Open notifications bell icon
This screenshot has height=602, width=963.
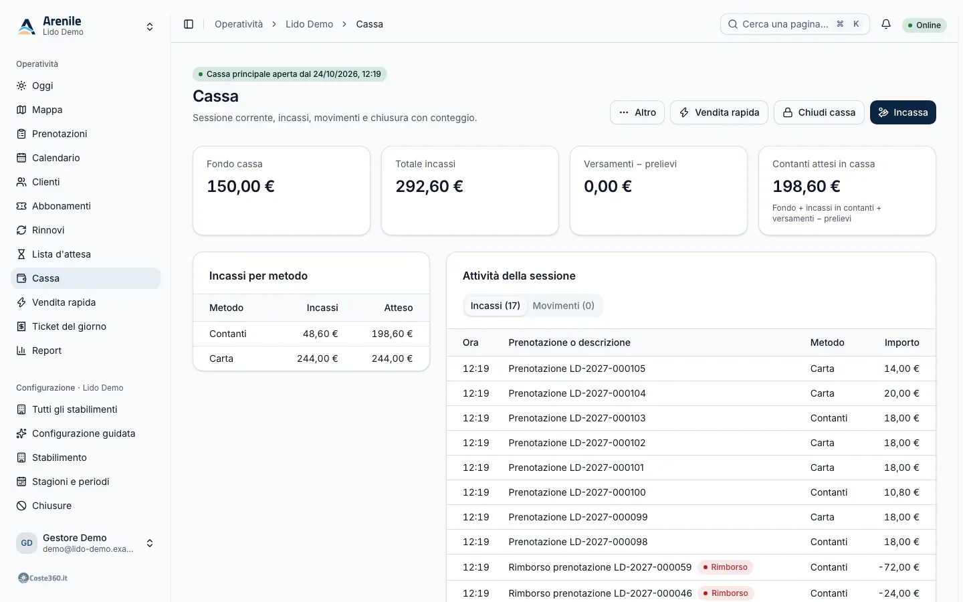[886, 24]
